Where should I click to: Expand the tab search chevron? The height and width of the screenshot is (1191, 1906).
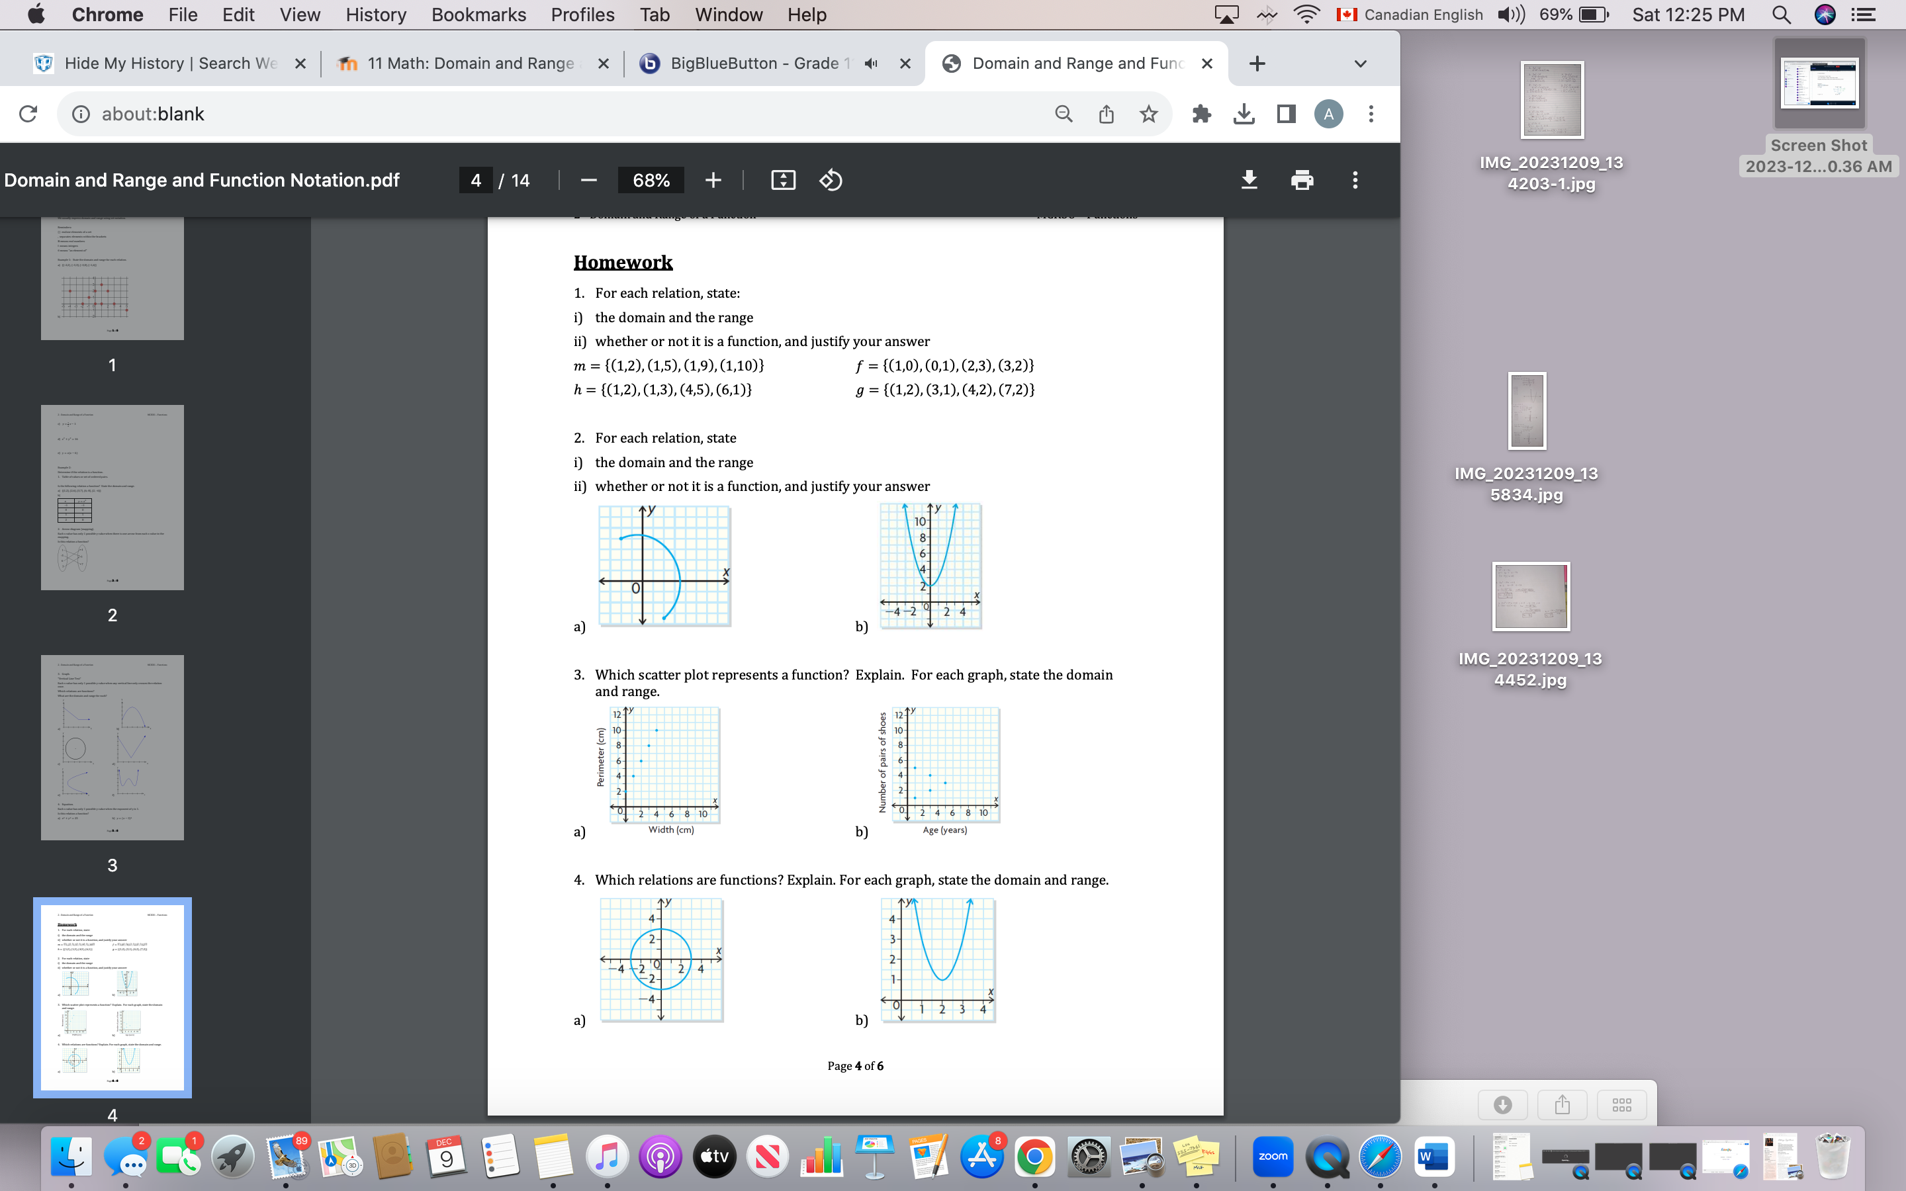[1360, 64]
